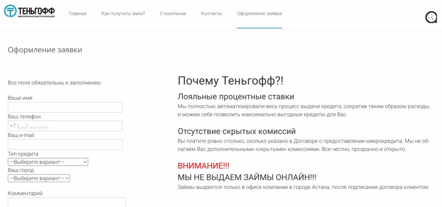Click into the Ваш e-mail field
The image size is (442, 207).
tap(65, 144)
